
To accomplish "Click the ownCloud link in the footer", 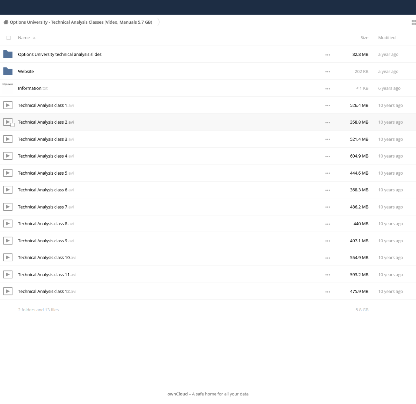I will pyautogui.click(x=177, y=394).
